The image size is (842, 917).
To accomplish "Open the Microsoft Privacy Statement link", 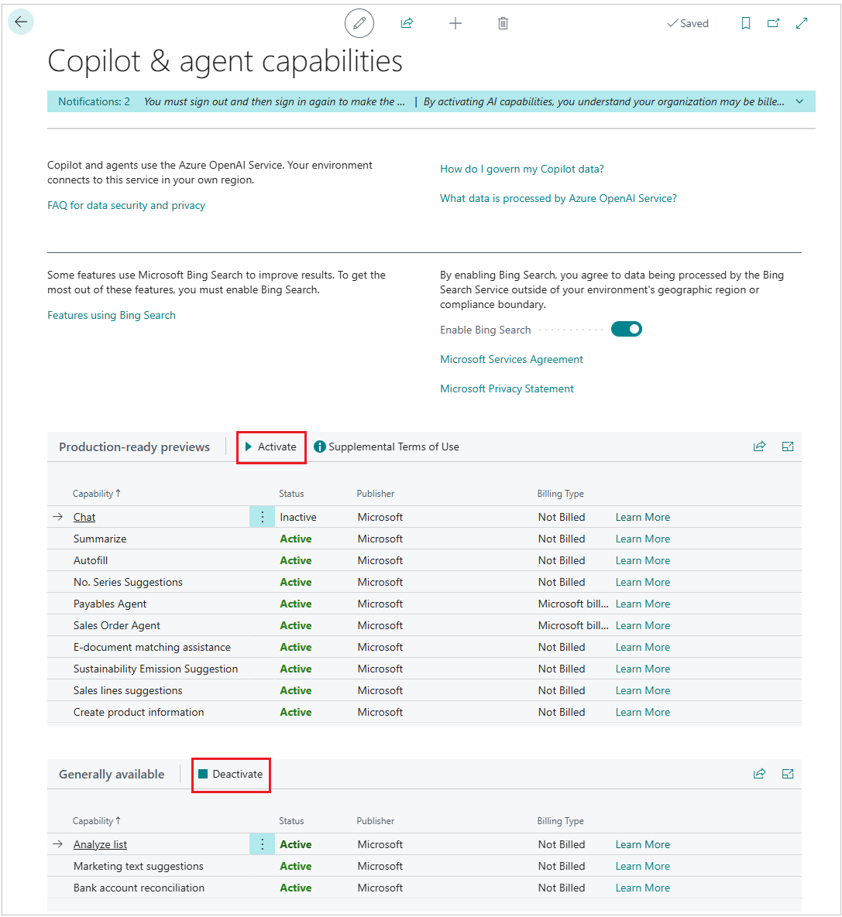I will pos(507,388).
